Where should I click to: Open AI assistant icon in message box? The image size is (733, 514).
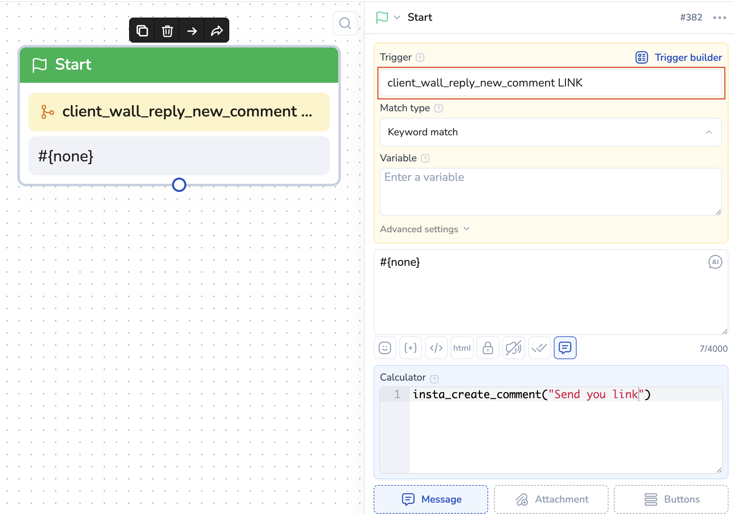pos(715,262)
